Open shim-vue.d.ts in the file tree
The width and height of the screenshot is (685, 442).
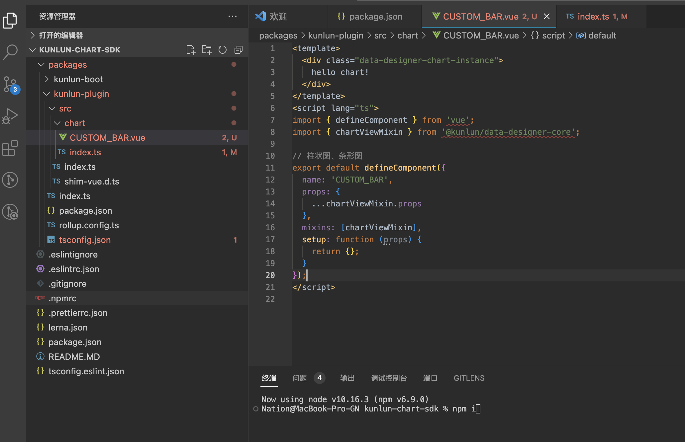pyautogui.click(x=137, y=181)
